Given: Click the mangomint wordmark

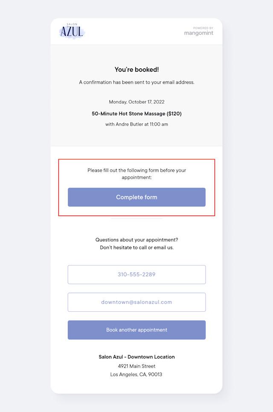Looking at the screenshot, I should [199, 33].
